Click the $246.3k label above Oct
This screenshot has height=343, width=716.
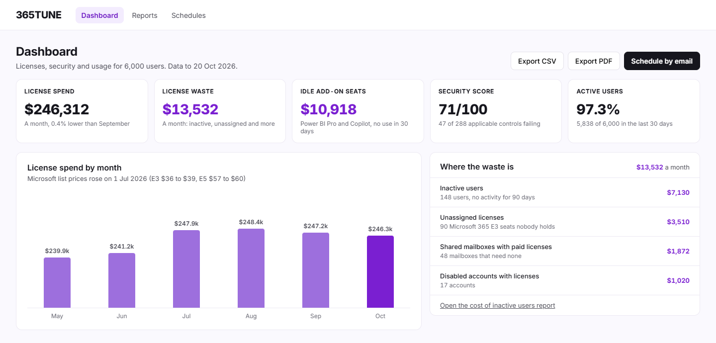tap(380, 229)
